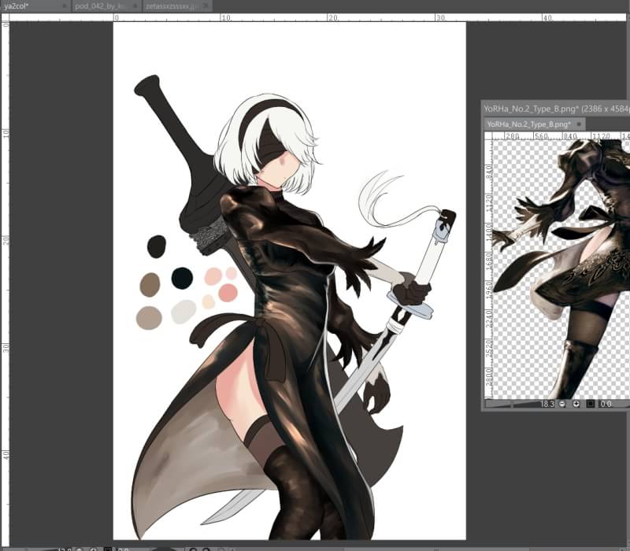Close the ya2col* tab
Screen dimensions: 630x551
[x=65, y=6]
